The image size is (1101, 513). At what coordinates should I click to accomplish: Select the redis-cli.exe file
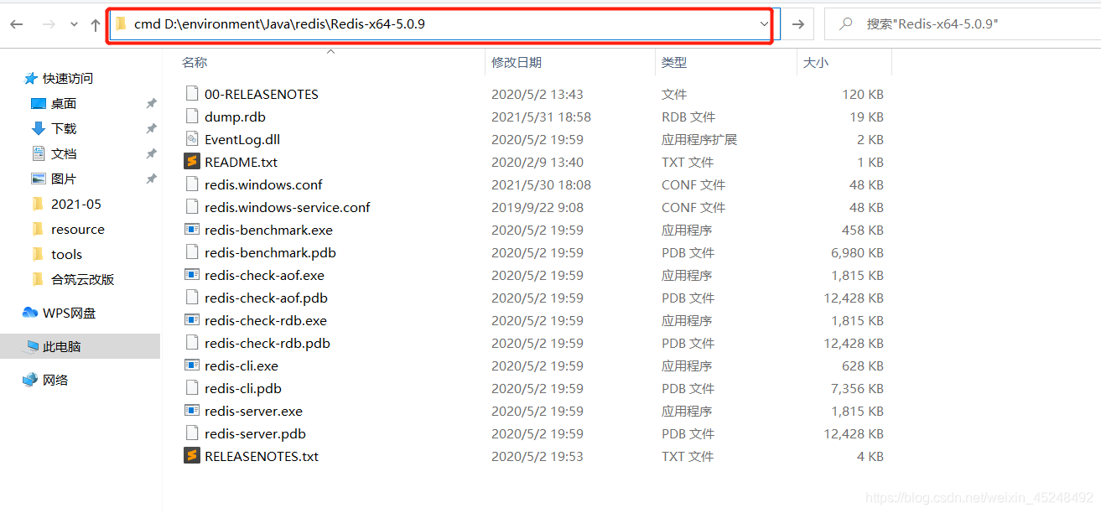tap(241, 365)
